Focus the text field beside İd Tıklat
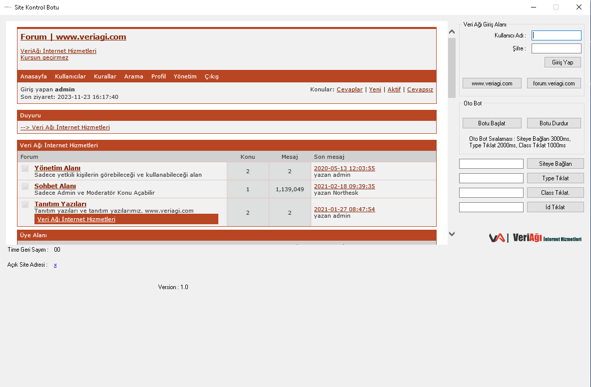The height and width of the screenshot is (387, 591). (491, 207)
